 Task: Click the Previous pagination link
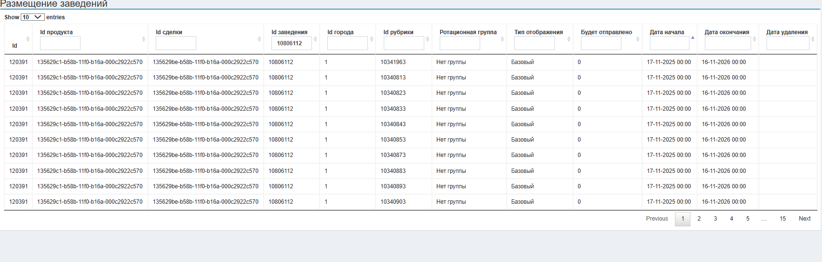(657, 219)
